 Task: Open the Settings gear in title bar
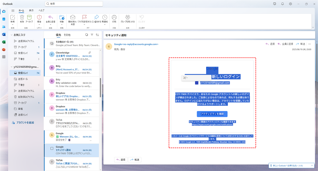tap(290, 4)
